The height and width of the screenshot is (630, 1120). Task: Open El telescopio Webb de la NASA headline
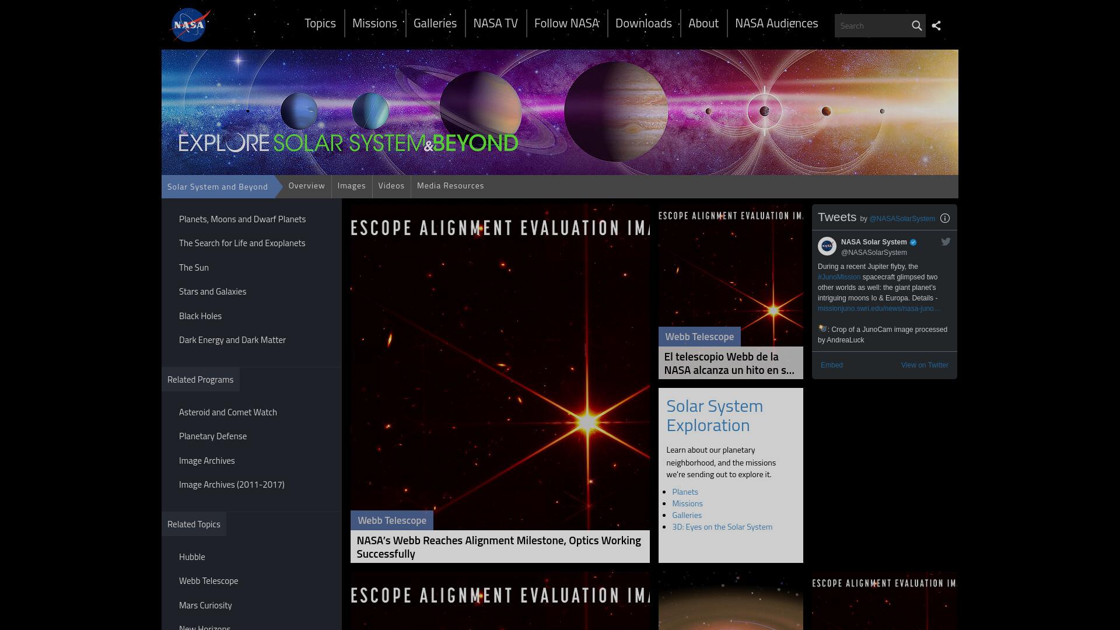click(x=729, y=363)
